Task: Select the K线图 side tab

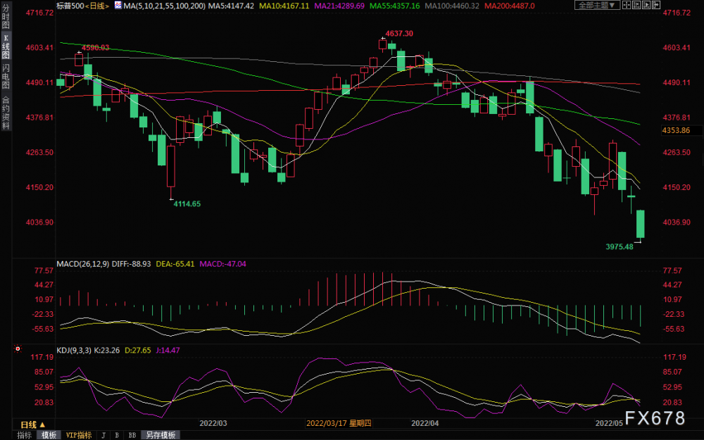Action: click(6, 46)
